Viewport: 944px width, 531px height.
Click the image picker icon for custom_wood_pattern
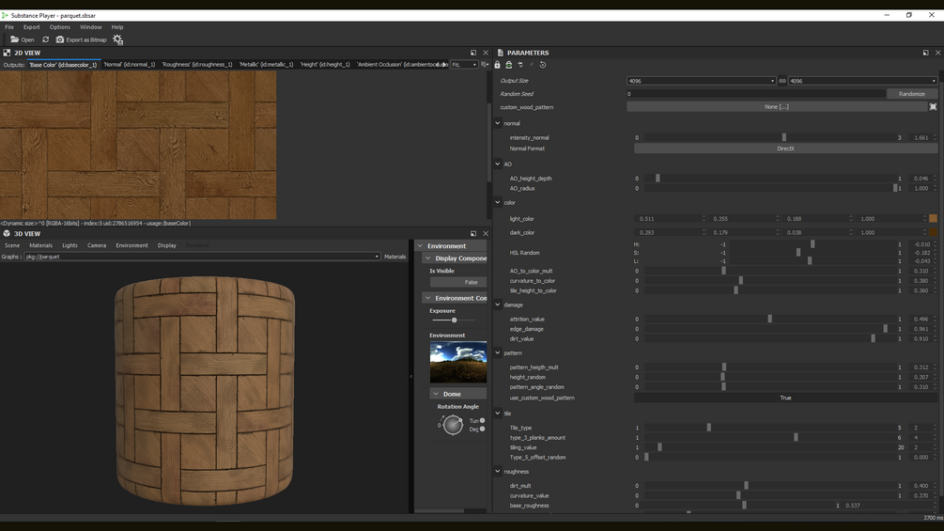pos(933,107)
